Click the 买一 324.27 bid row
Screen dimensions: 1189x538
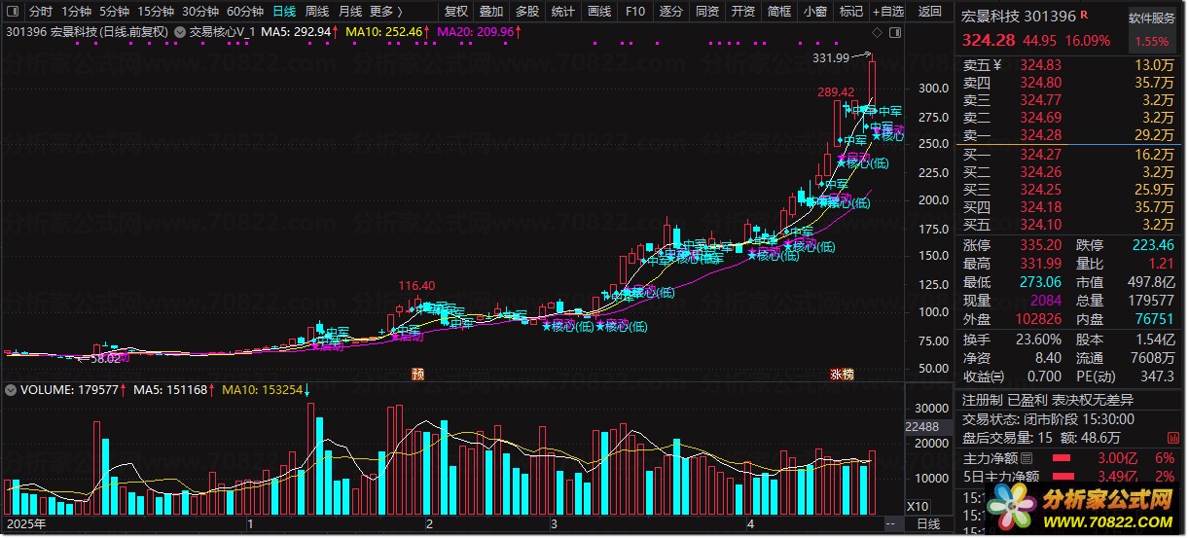click(1070, 154)
